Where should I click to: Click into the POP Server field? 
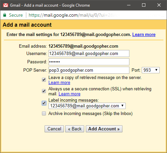tap(89, 70)
